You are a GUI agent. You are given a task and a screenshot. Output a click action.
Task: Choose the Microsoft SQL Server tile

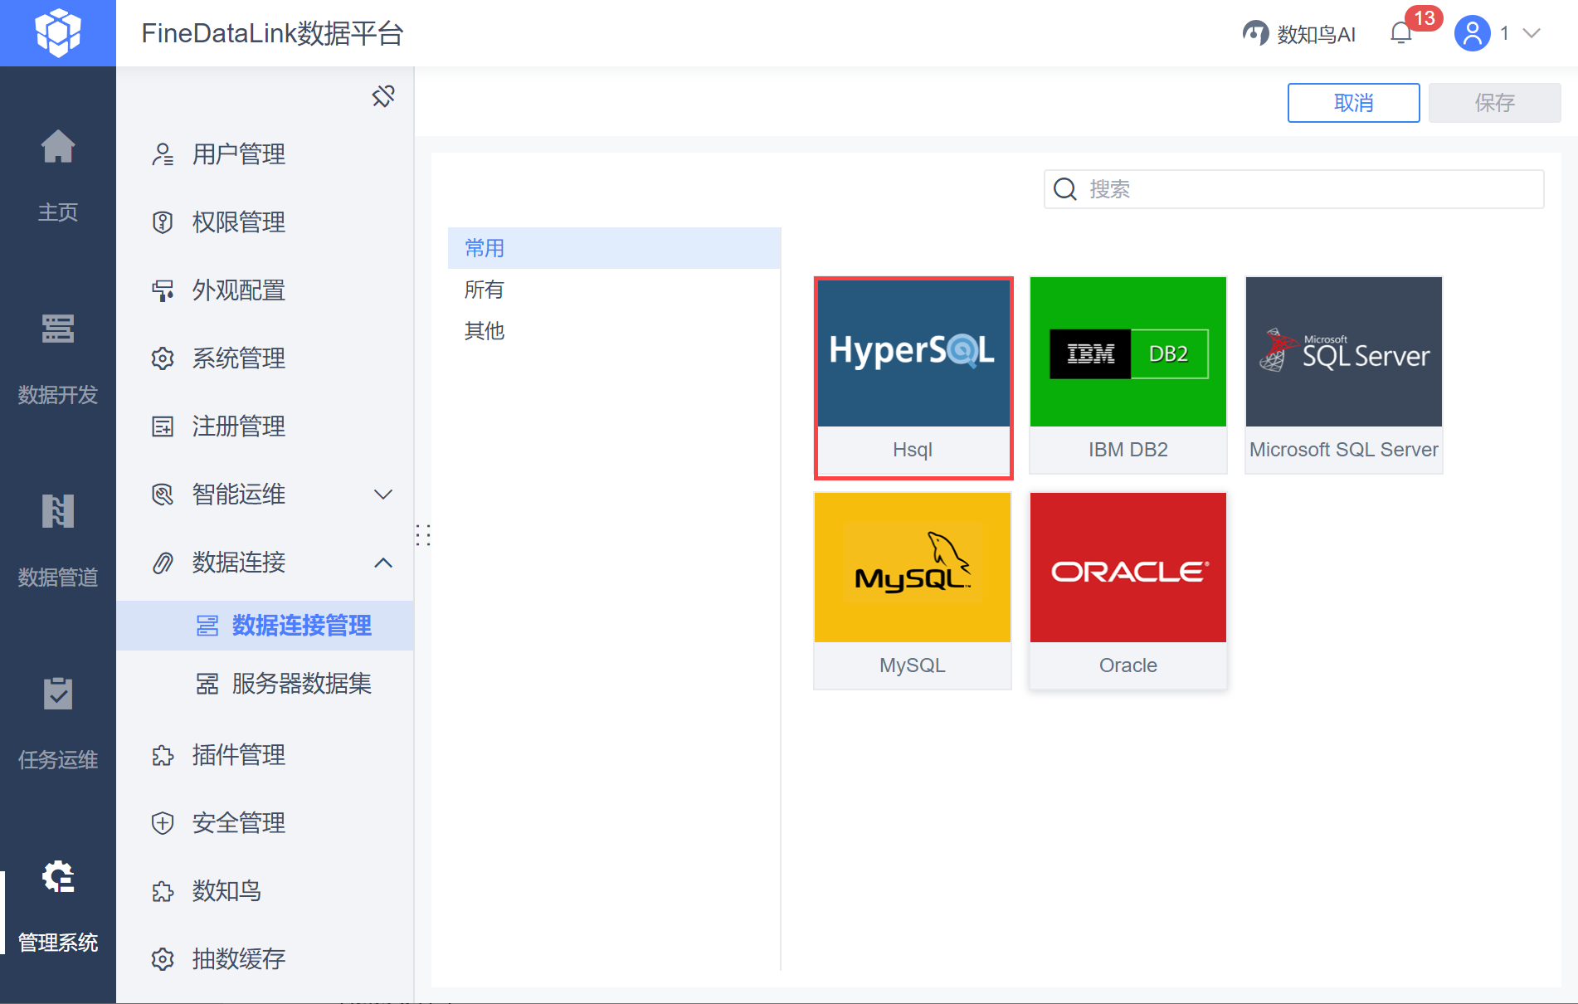(x=1344, y=375)
